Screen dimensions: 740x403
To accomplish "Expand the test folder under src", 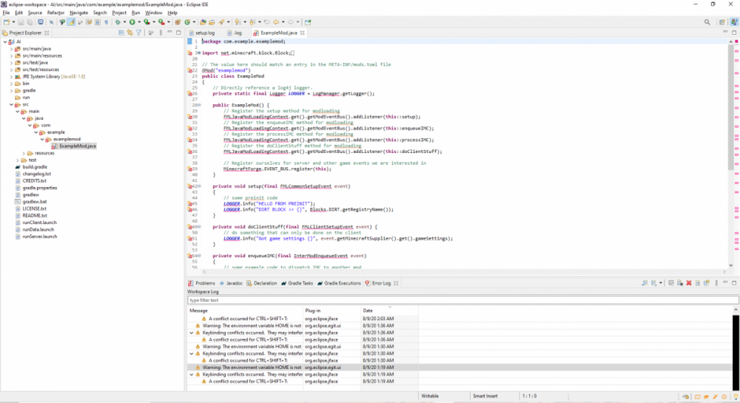I will pos(18,160).
